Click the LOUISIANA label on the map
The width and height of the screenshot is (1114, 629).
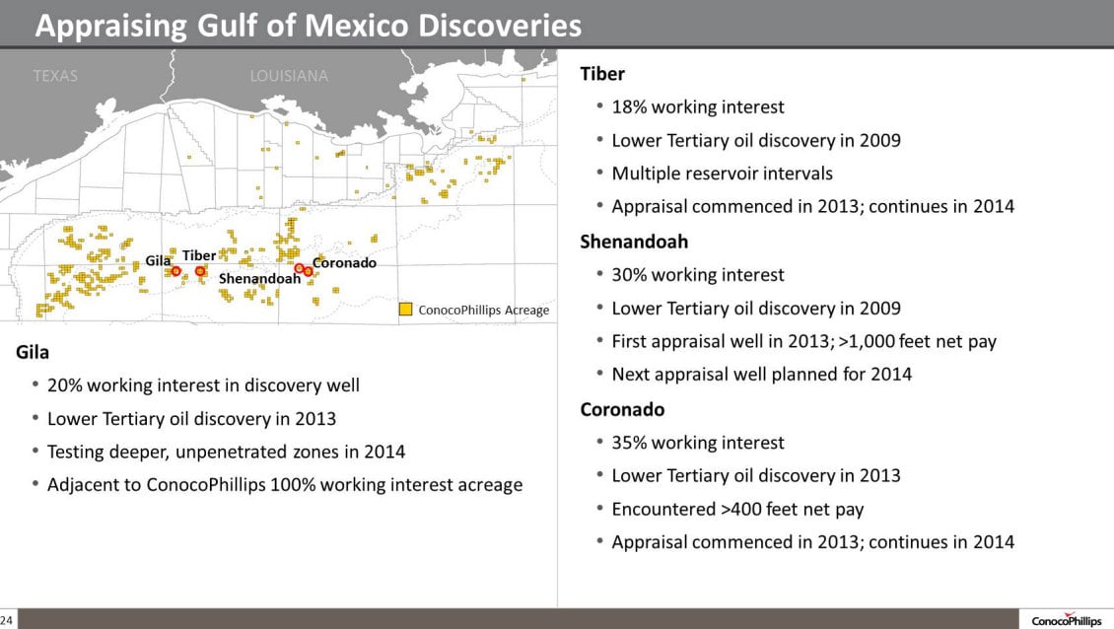(x=289, y=76)
